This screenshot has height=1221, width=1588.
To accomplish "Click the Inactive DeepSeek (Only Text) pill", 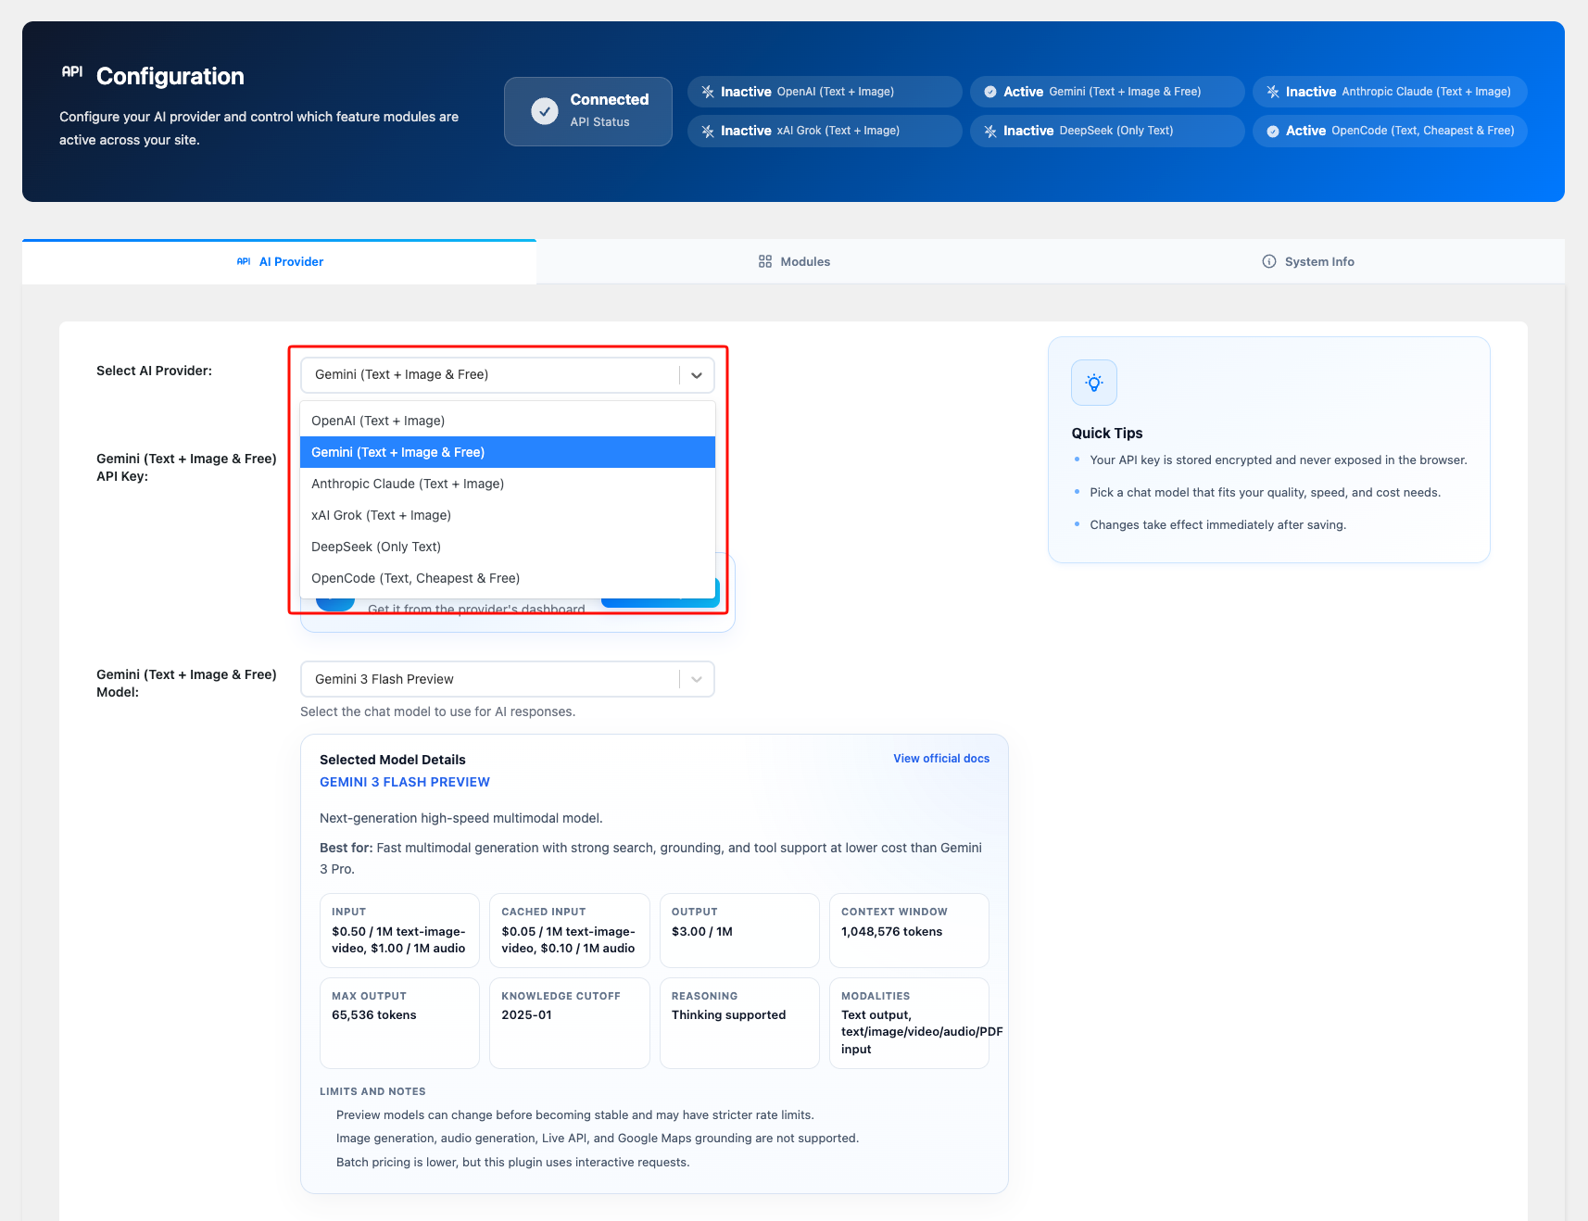I will click(1107, 131).
